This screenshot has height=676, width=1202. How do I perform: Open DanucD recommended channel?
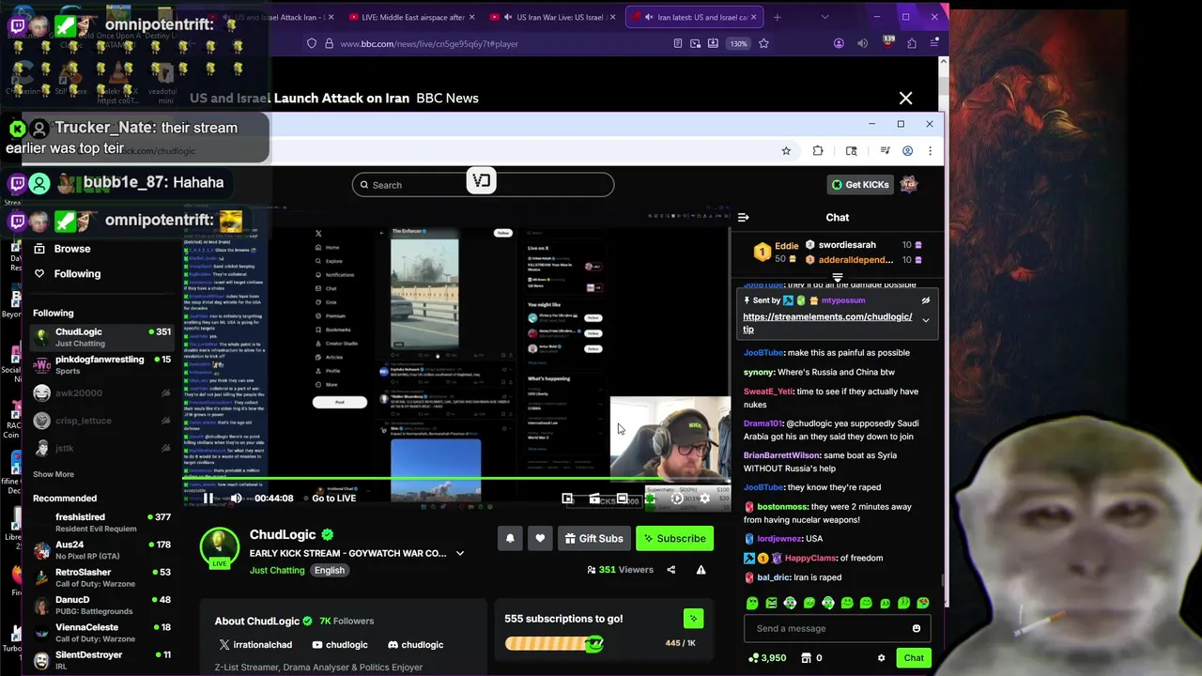click(102, 606)
